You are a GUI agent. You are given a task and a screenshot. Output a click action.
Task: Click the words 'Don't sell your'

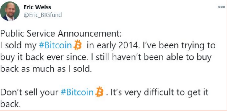click(30, 92)
